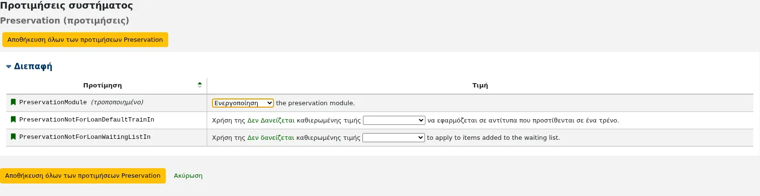This screenshot has height=196, width=760.
Task: Click the sort arrows in Προτίμηση column
Action: pos(199,85)
